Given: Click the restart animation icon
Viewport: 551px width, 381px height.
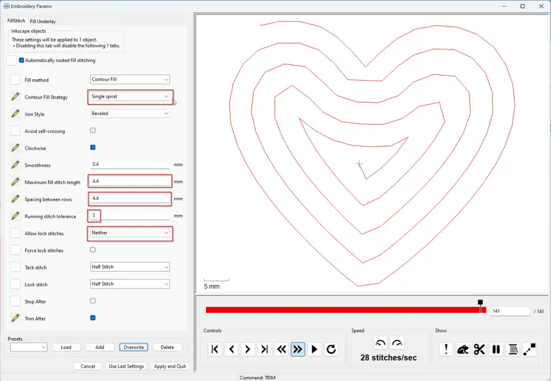Looking at the screenshot, I should pos(331,349).
